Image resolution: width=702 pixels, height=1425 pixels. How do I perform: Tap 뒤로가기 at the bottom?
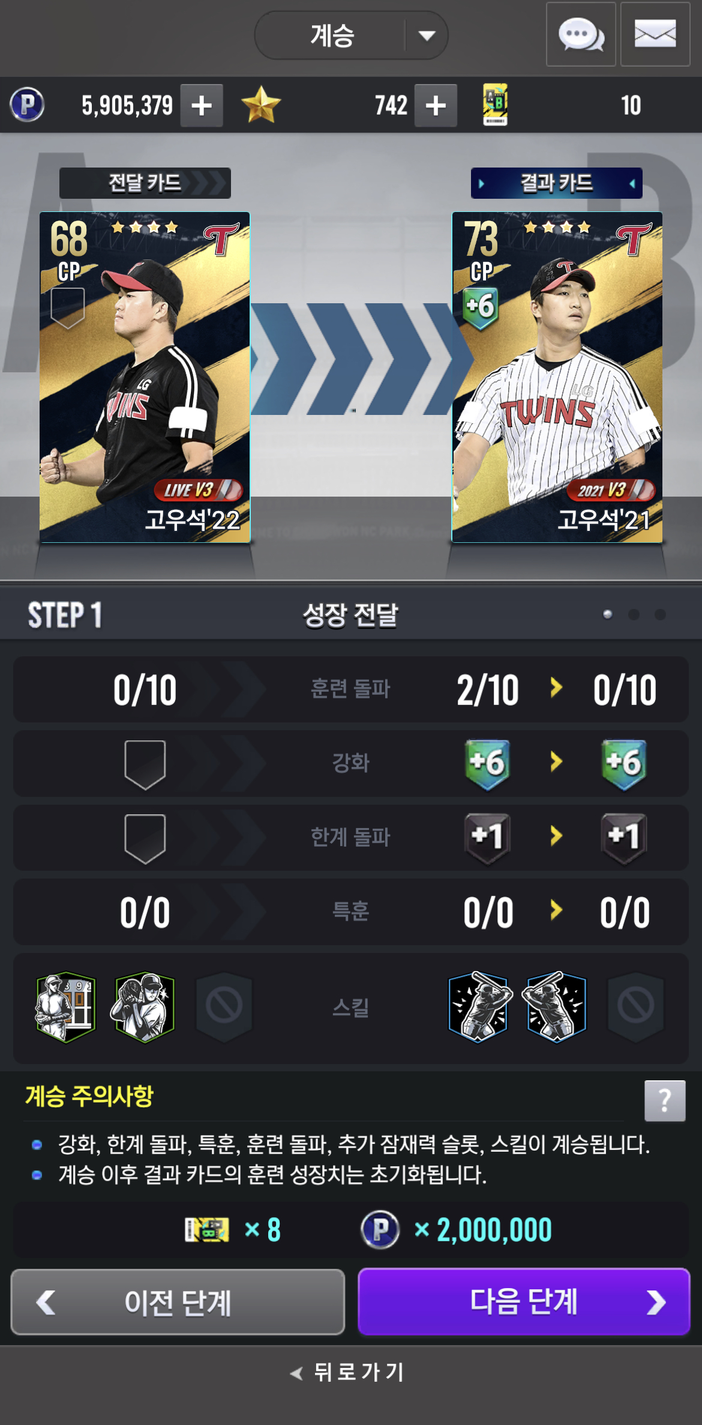pos(348,1372)
